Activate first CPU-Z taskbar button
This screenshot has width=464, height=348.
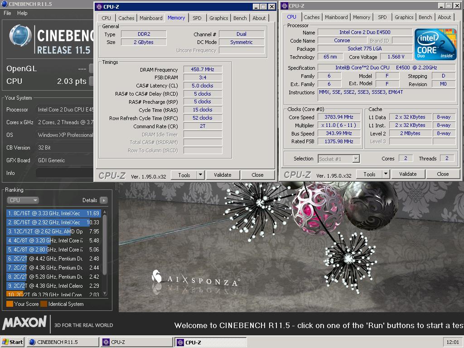[137, 342]
